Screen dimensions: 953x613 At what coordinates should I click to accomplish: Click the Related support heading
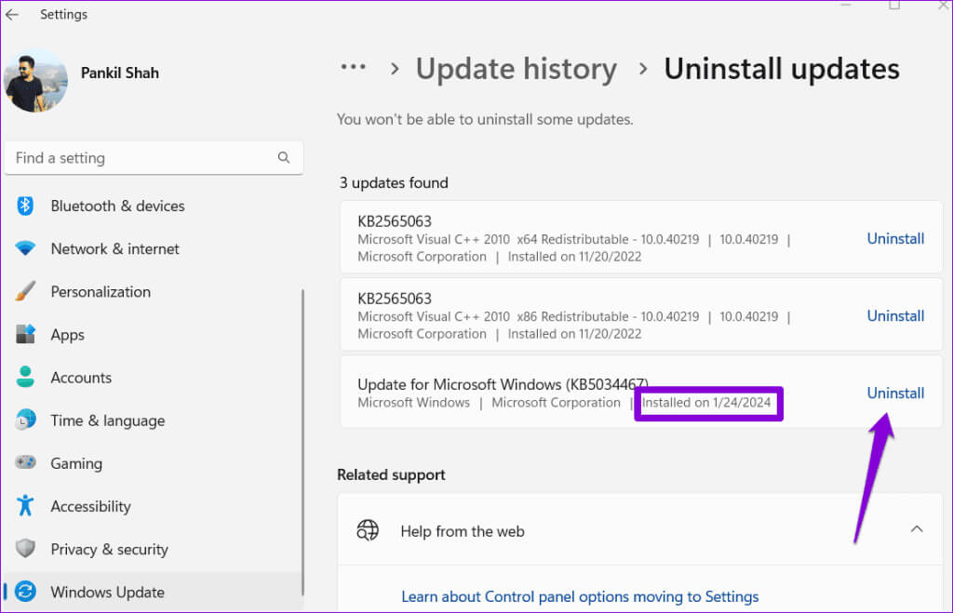pyautogui.click(x=392, y=474)
